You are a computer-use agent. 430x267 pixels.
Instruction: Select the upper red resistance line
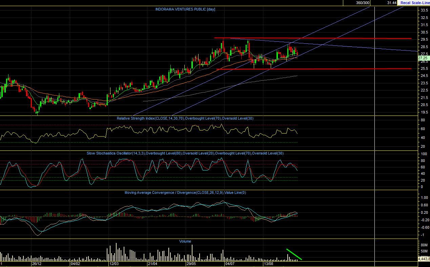coord(313,38)
